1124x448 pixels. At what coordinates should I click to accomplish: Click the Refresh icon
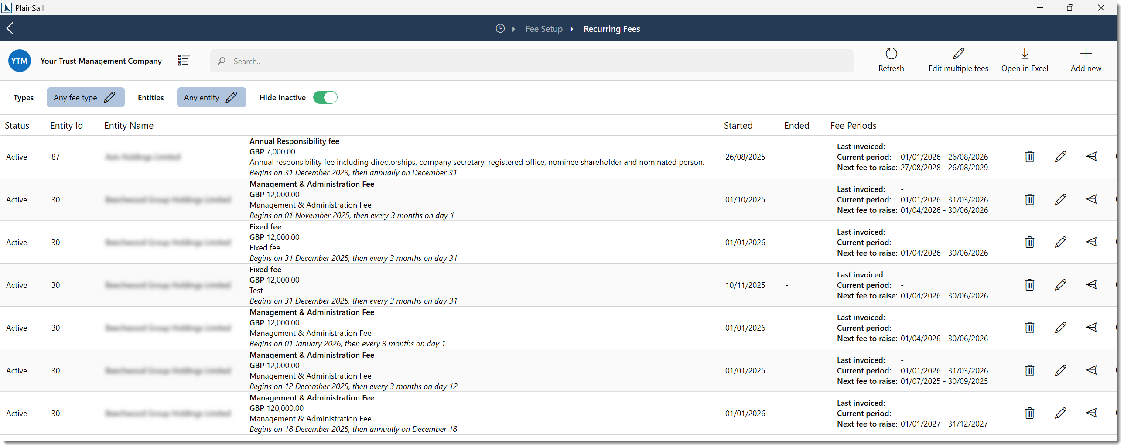891,54
